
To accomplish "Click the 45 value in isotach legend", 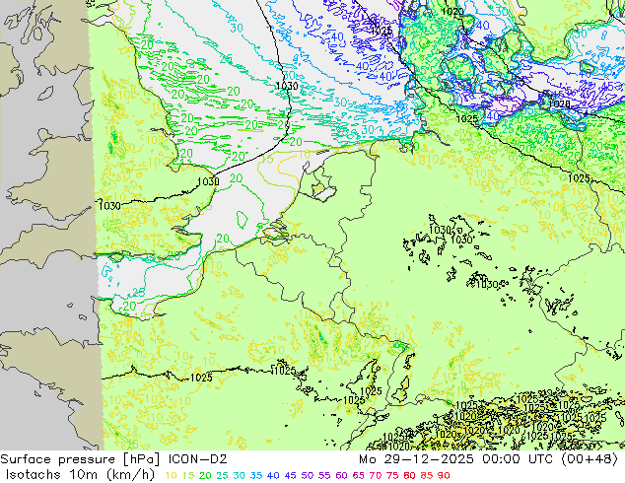I will click(291, 475).
